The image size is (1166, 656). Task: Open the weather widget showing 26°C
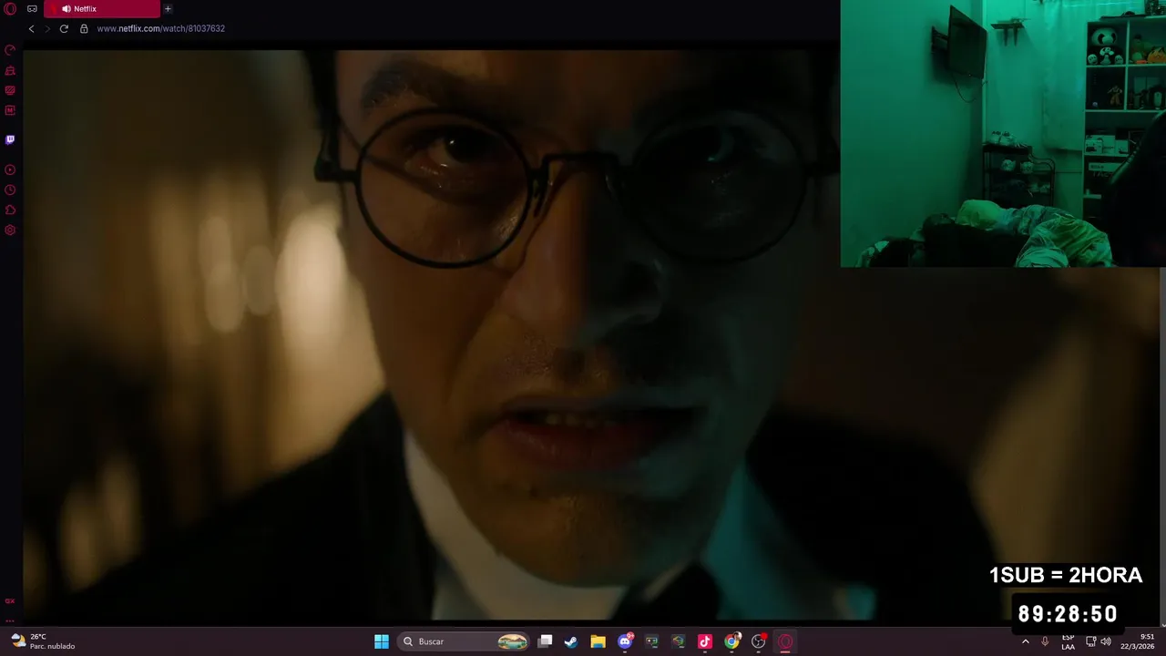(x=43, y=641)
